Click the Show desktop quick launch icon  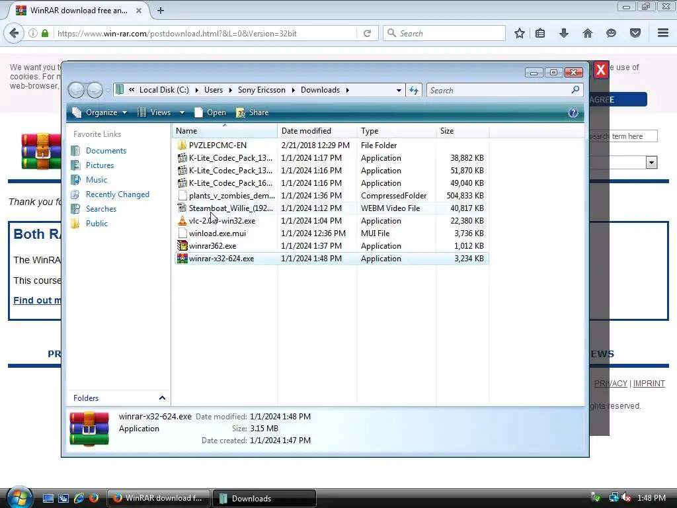[48, 498]
